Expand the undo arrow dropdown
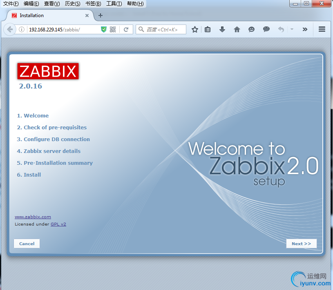 point(292,29)
